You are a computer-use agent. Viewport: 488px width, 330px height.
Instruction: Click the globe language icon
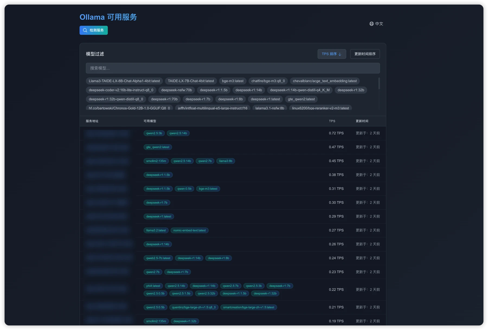point(371,24)
